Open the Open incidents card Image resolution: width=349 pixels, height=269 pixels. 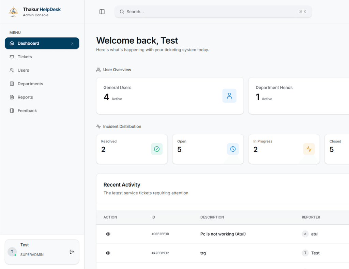pyautogui.click(x=208, y=149)
